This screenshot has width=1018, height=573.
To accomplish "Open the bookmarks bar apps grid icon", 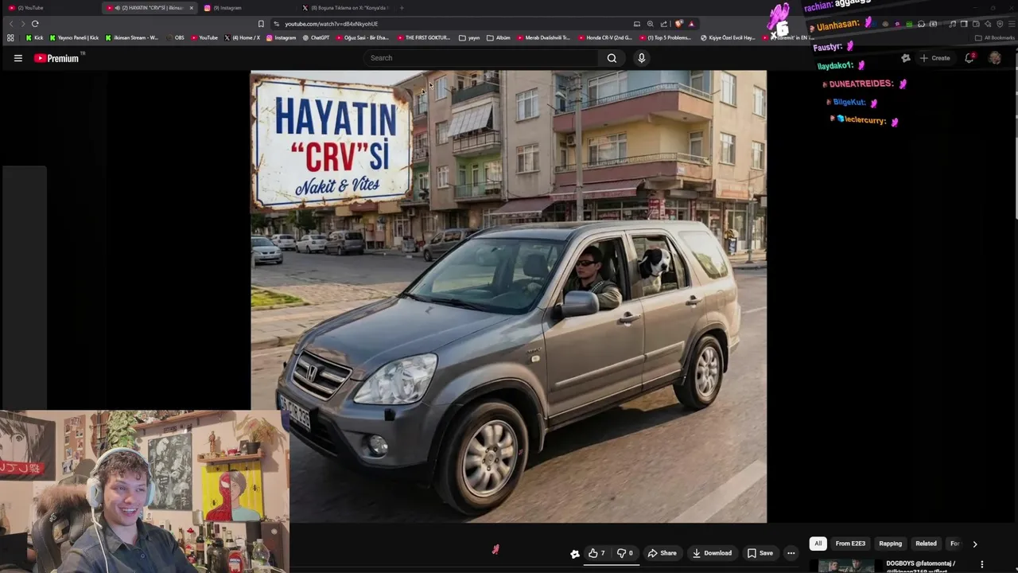I will coord(10,37).
